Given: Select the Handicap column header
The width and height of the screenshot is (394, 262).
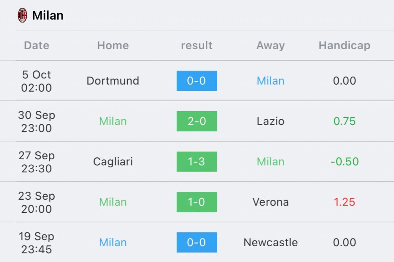Looking at the screenshot, I should point(344,45).
